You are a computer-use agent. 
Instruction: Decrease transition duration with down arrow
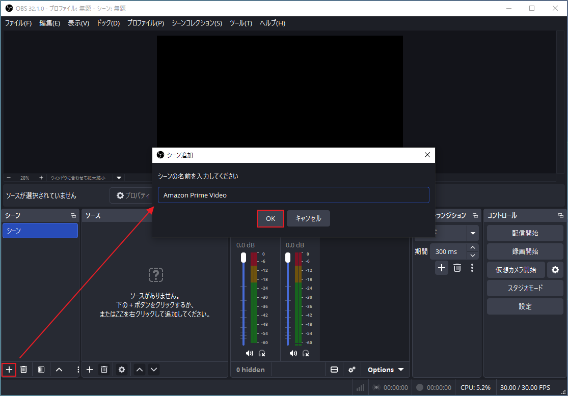click(473, 256)
